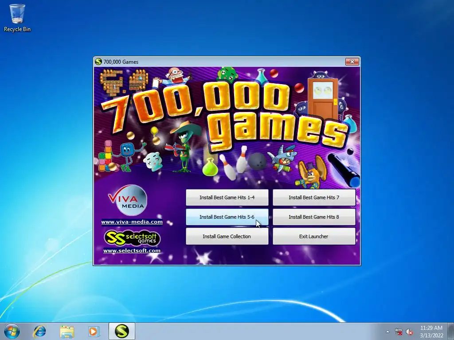The height and width of the screenshot is (340, 454).
Task: Click the network status tray icon
Action: pos(399,332)
